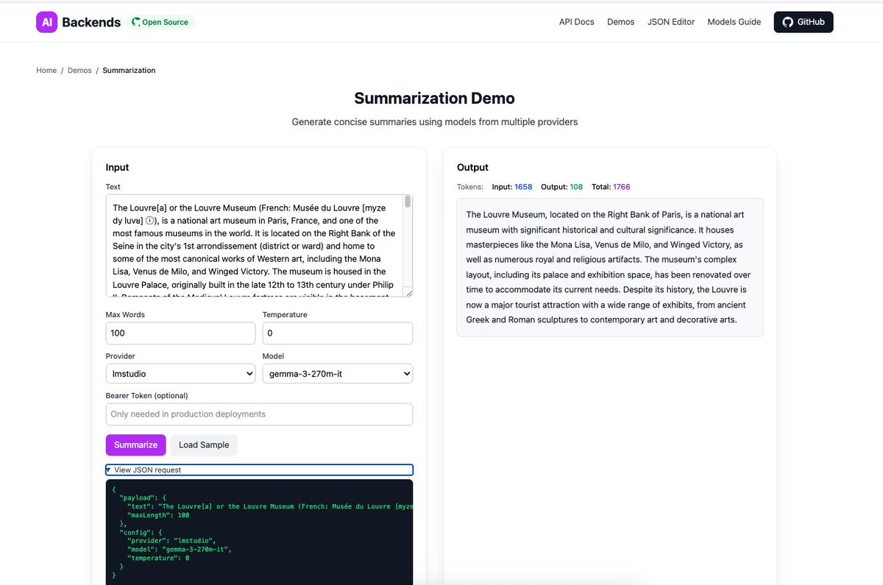Click the "maxLength": 100 line in JSON
Image resolution: width=883 pixels, height=585 pixels.
158,515
